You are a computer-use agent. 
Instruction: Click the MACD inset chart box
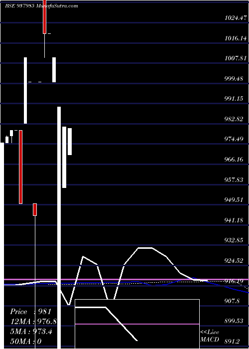[x=137, y=324]
